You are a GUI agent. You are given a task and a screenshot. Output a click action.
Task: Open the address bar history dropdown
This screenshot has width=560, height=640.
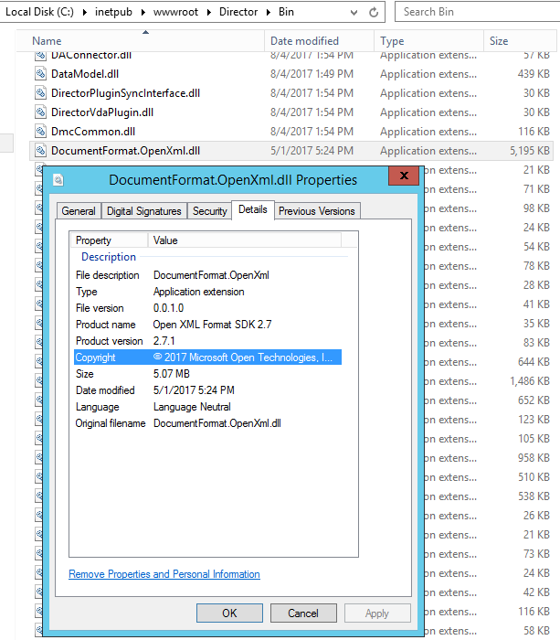pyautogui.click(x=352, y=12)
